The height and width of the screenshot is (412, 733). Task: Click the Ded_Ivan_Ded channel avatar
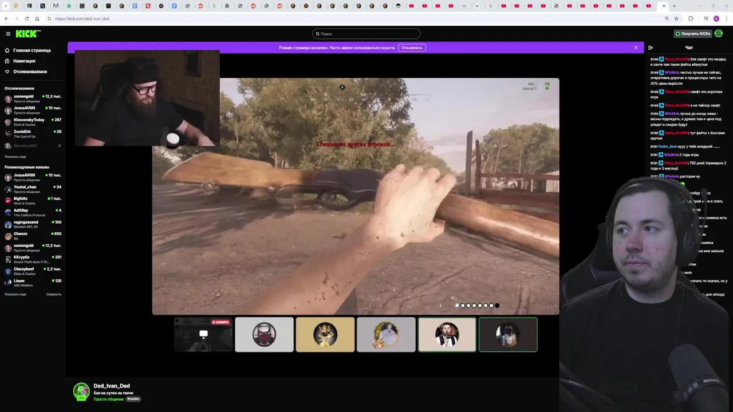point(81,391)
